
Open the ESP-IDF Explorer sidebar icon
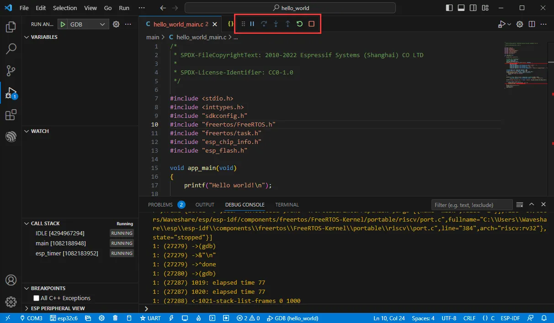click(x=11, y=136)
